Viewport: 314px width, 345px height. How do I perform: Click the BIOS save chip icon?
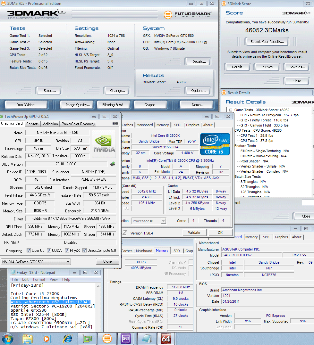tap(113, 164)
